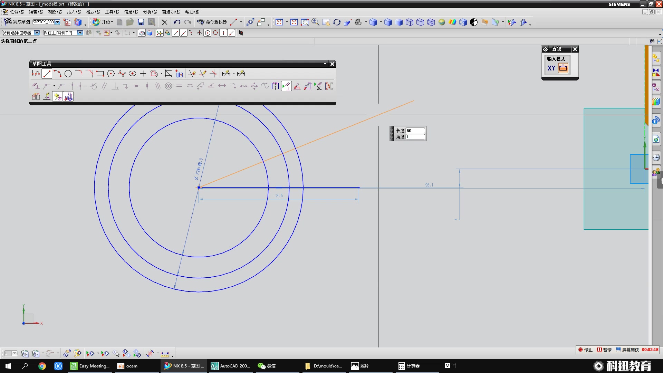Open the 分析(L) menu

[x=150, y=12]
